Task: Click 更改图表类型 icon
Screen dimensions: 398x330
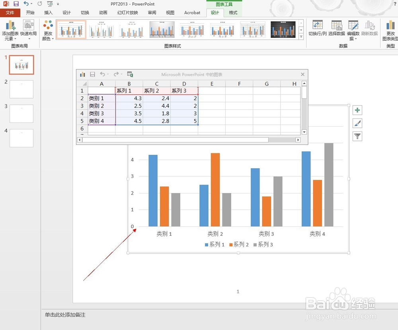Action: [x=390, y=30]
